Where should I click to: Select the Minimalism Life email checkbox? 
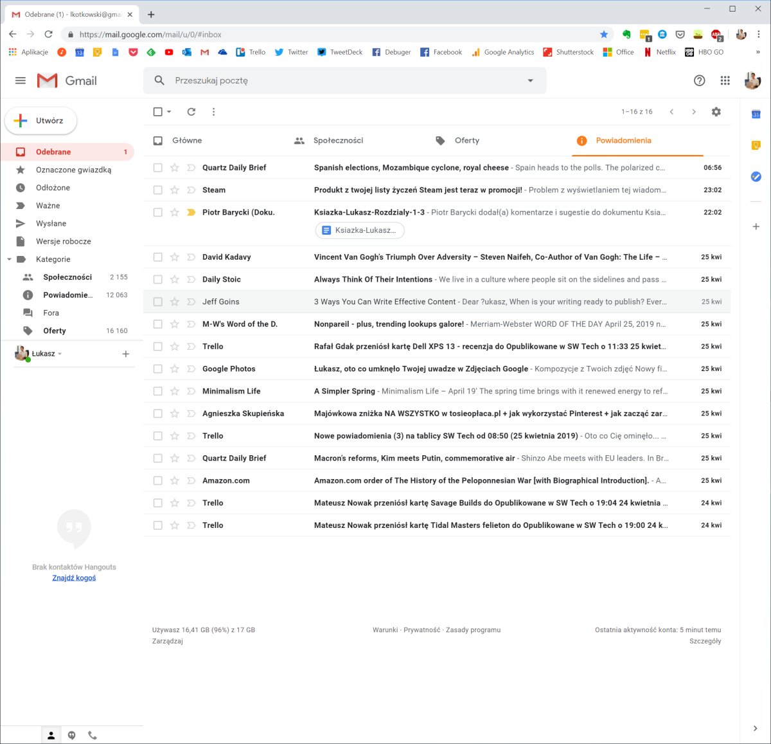click(158, 391)
